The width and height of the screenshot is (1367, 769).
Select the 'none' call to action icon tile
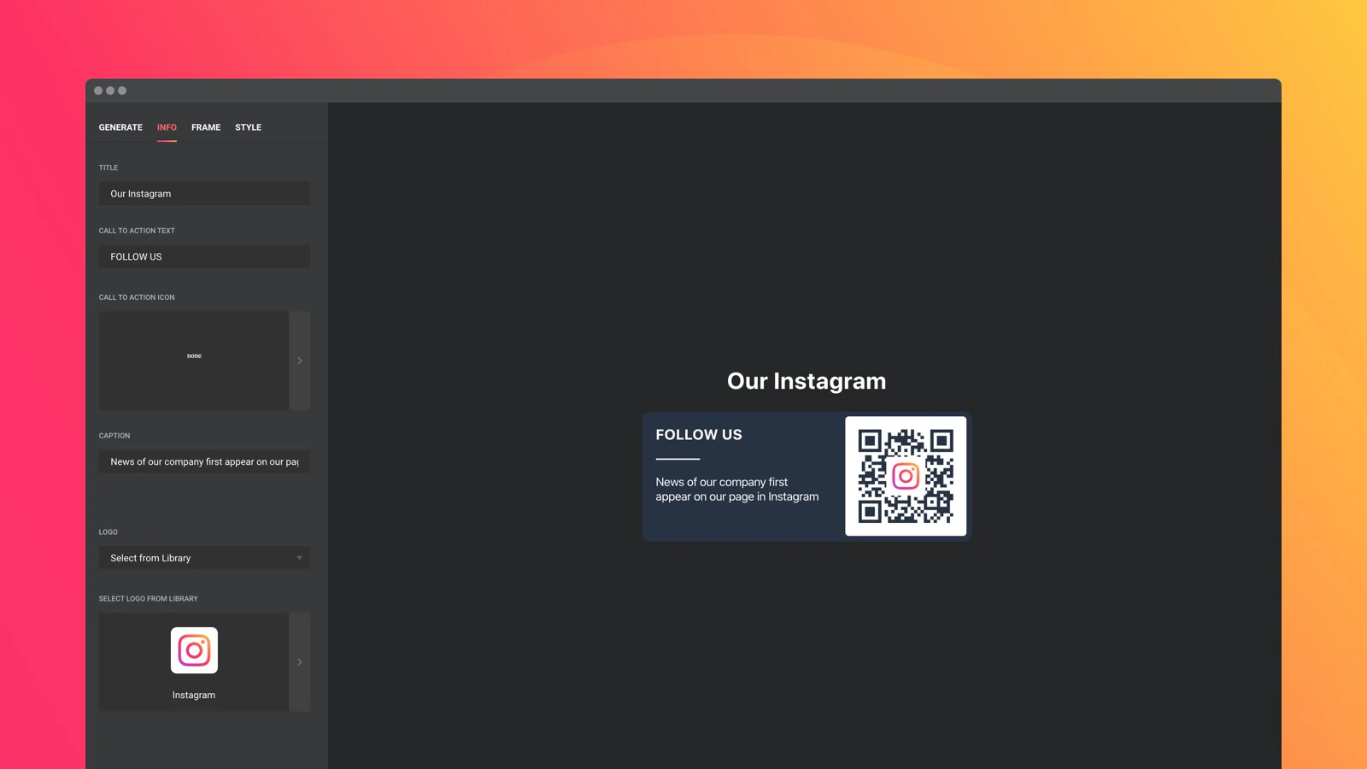tap(194, 361)
